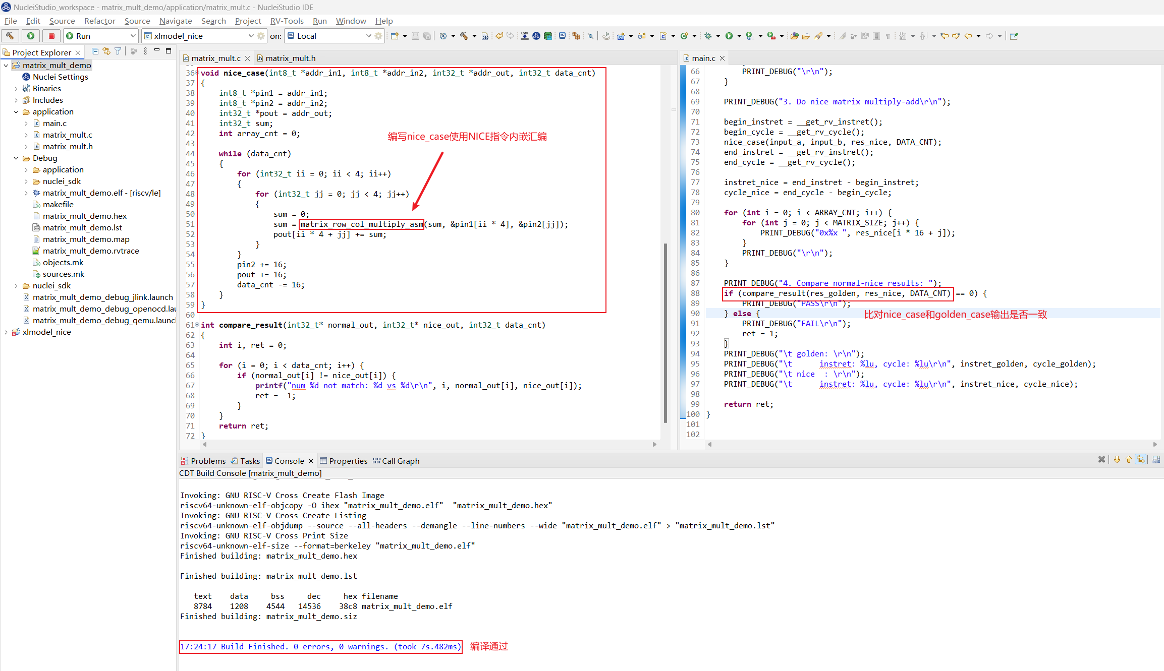Open the Call Graph tab
The height and width of the screenshot is (671, 1164).
tap(396, 461)
